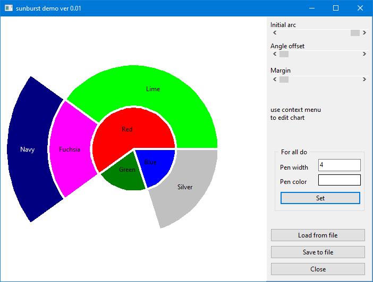The image size is (373, 282).
Task: Open the Load from file dialog
Action: (x=318, y=235)
